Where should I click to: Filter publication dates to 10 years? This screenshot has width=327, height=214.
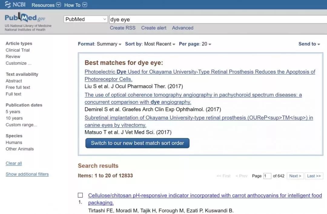[x=14, y=118]
